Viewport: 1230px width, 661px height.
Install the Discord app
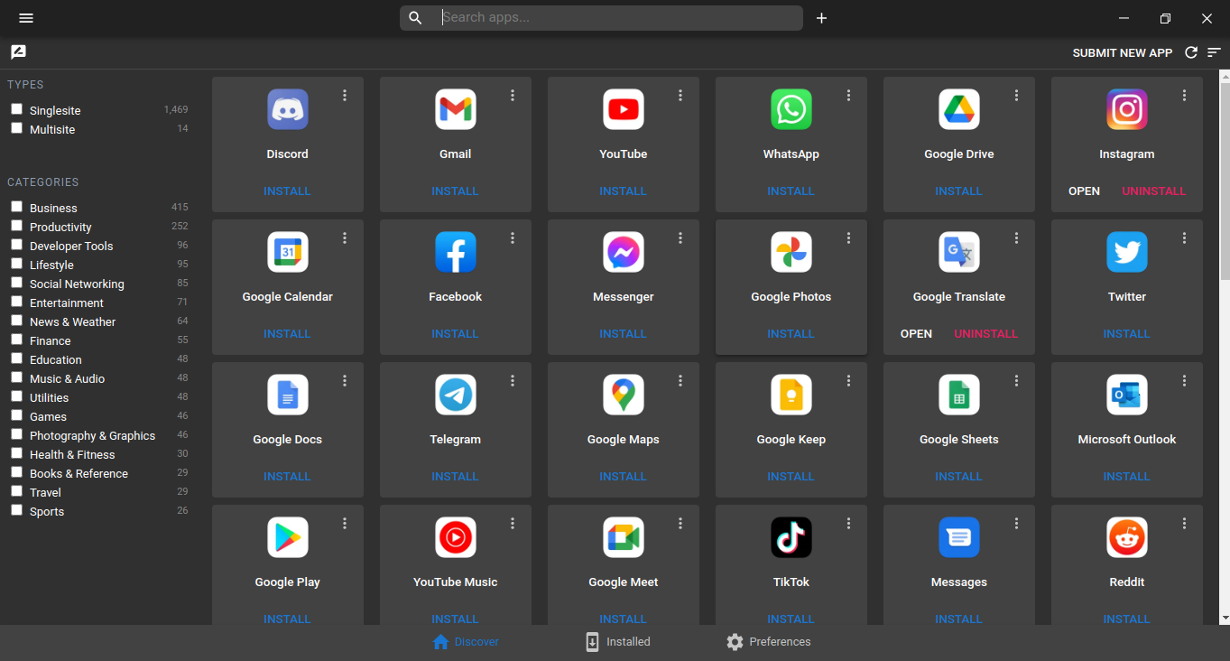click(x=287, y=191)
